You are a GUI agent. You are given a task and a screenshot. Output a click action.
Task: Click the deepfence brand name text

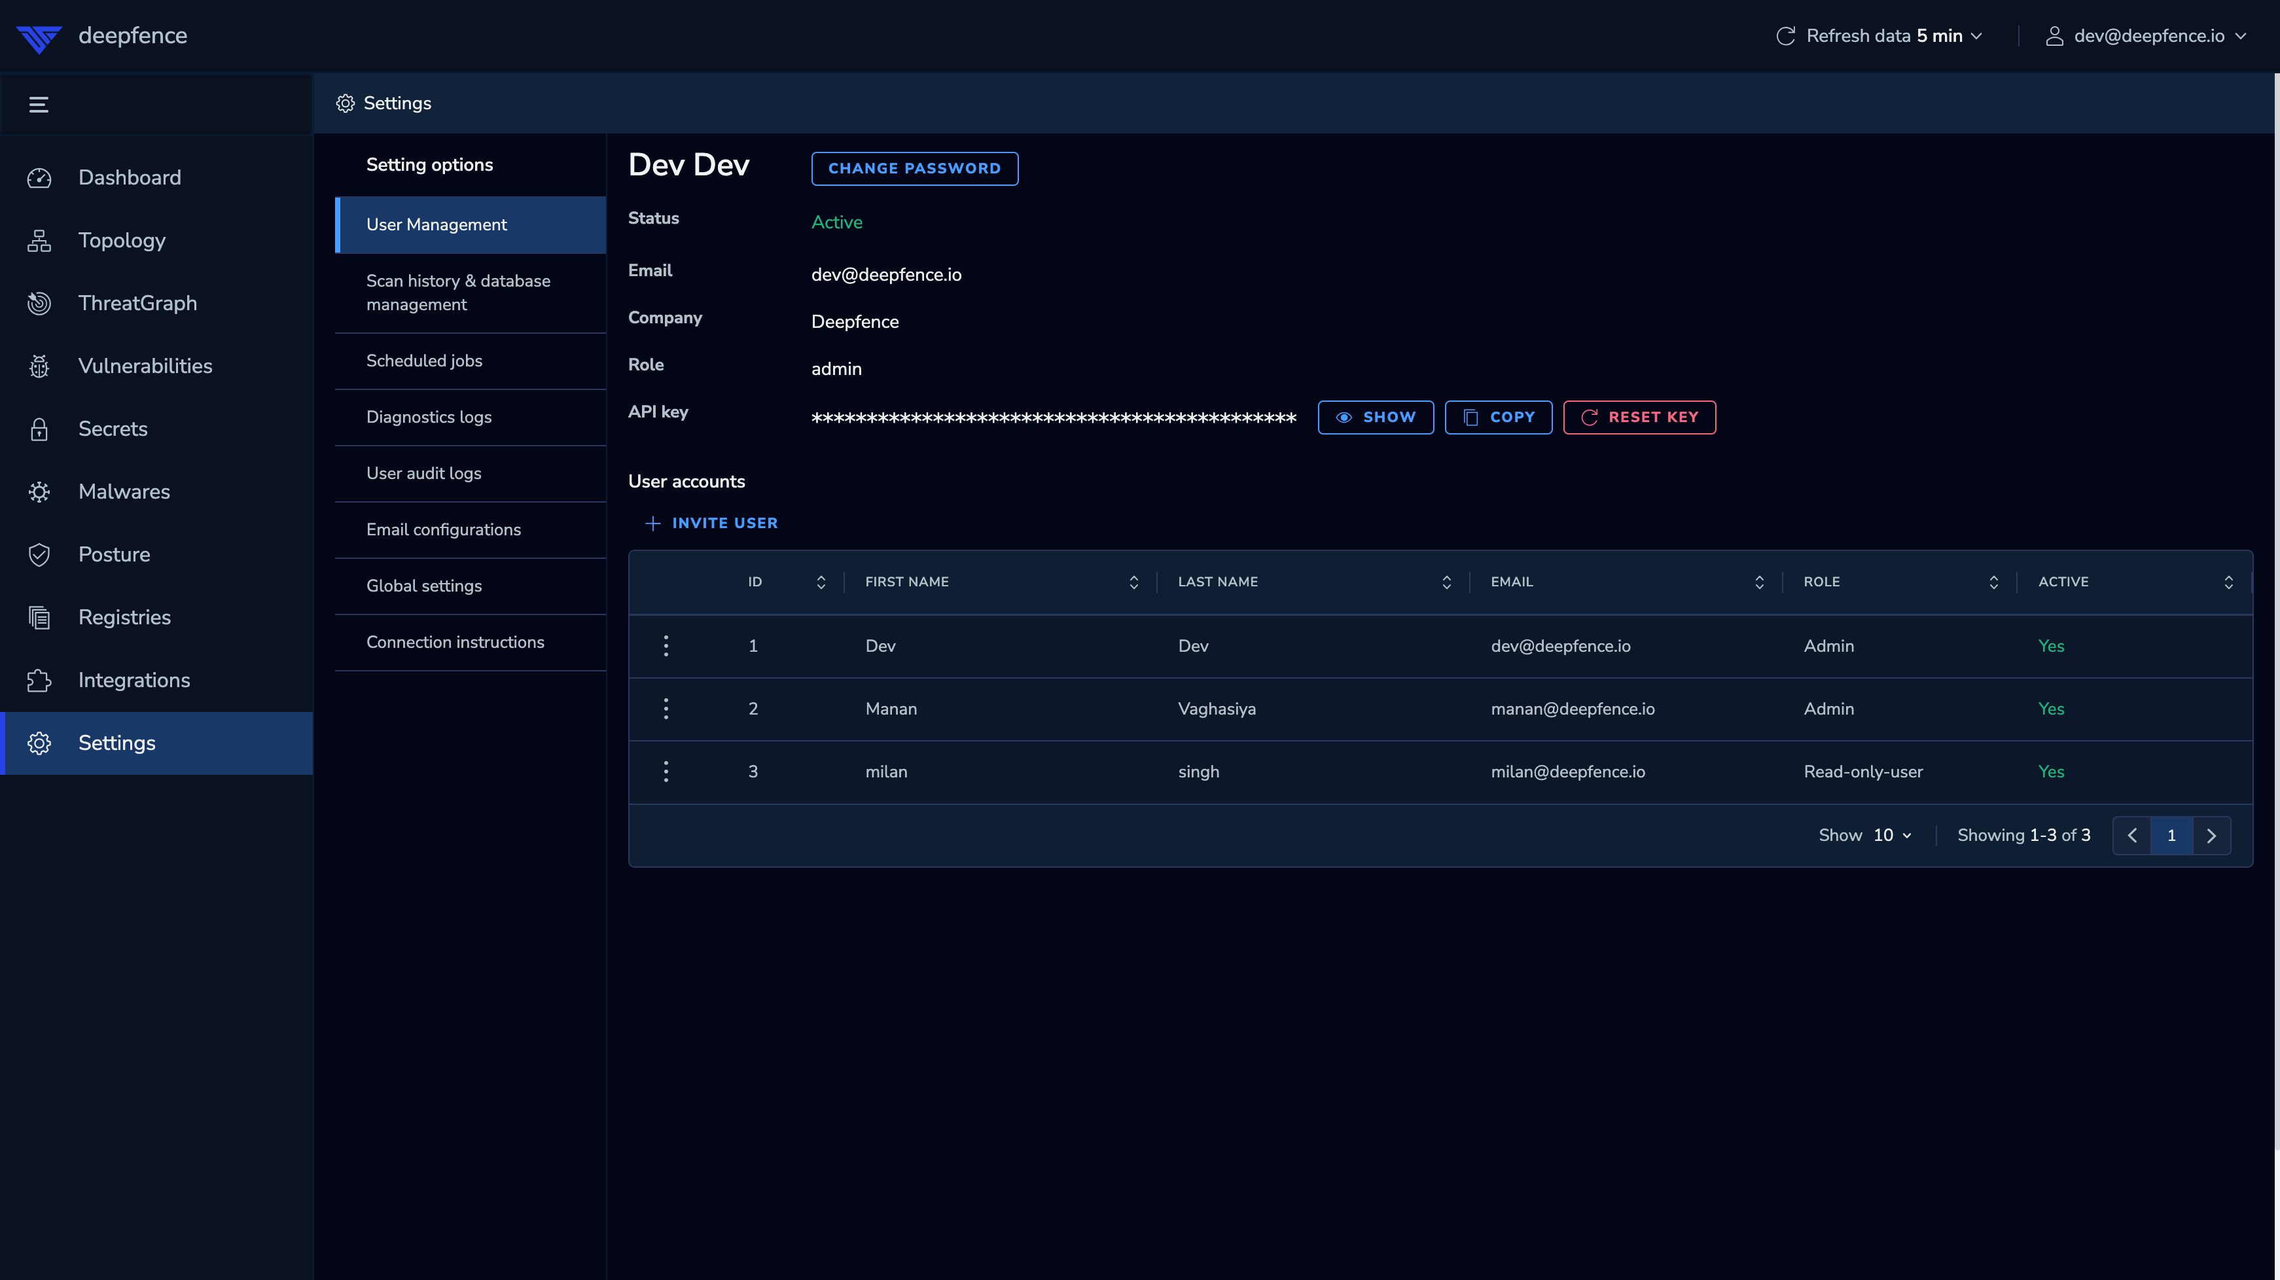[x=133, y=36]
